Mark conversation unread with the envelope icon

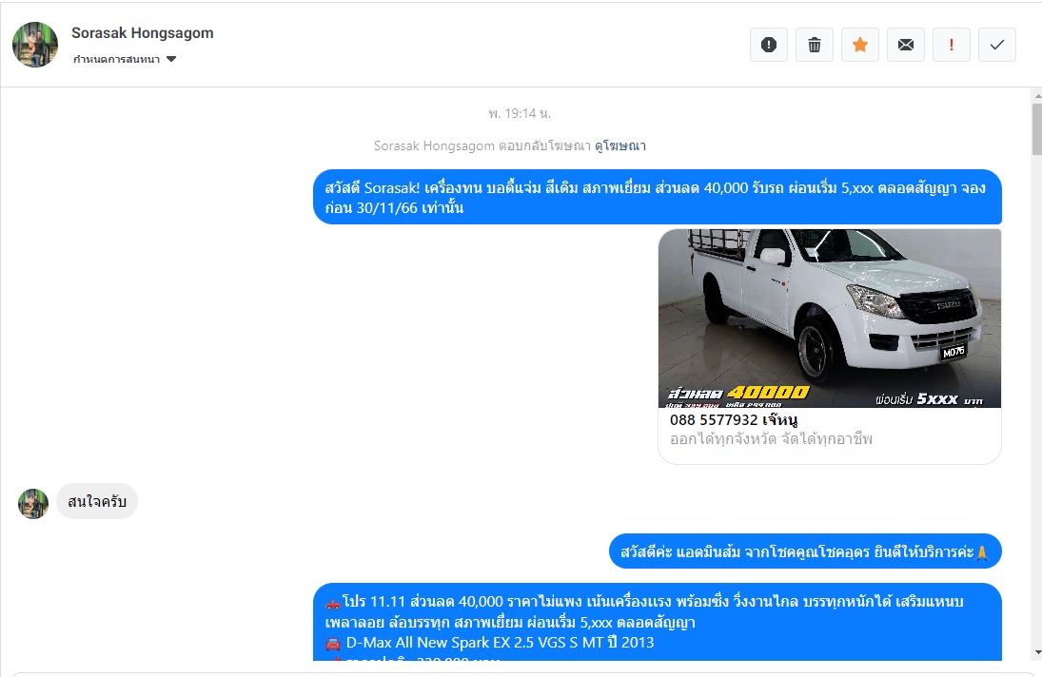906,45
